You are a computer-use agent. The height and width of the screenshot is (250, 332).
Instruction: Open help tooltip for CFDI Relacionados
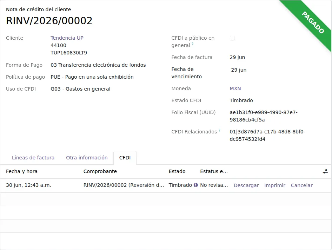(219, 130)
